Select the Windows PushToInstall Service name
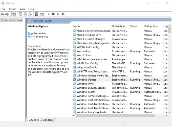Viewport: 172px width, 127px height. [93, 100]
